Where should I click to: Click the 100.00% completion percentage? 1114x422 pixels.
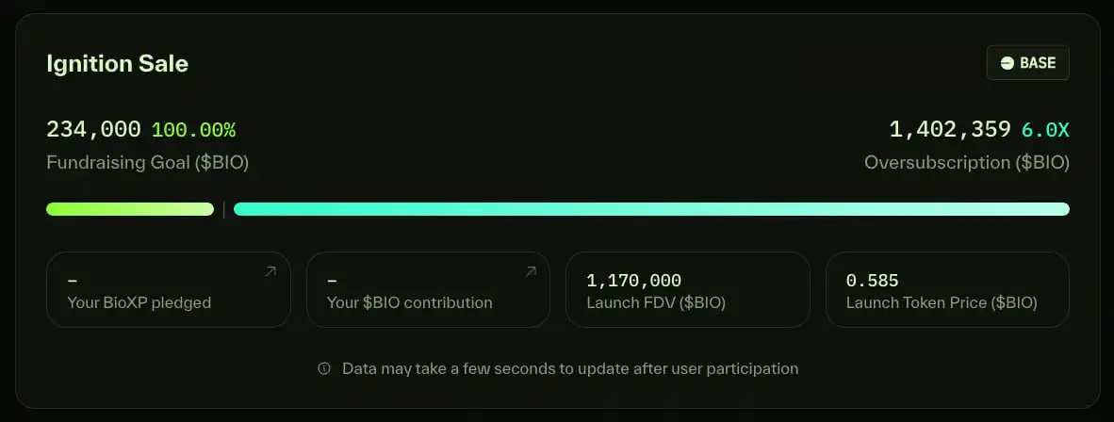tap(193, 130)
